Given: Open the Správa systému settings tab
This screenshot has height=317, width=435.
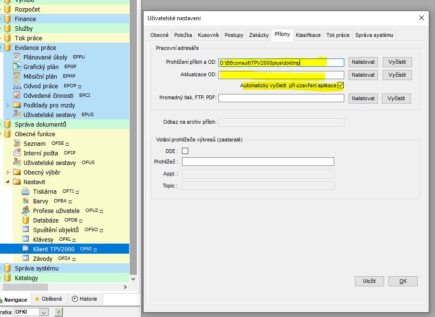Looking at the screenshot, I should (374, 35).
